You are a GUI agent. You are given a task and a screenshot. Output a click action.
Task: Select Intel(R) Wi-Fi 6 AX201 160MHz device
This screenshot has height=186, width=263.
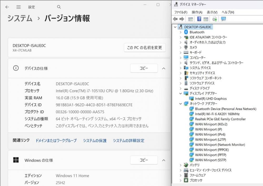[x=217, y=114]
